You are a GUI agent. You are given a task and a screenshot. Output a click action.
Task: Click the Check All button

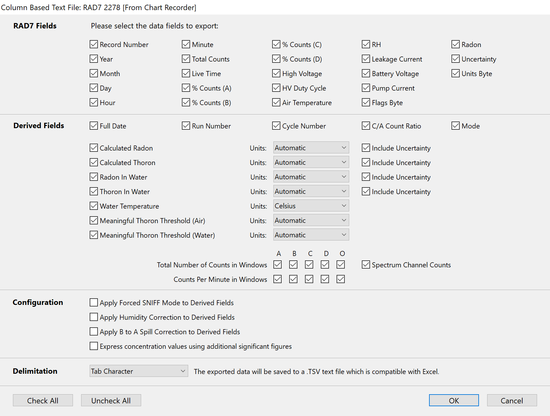tap(43, 401)
